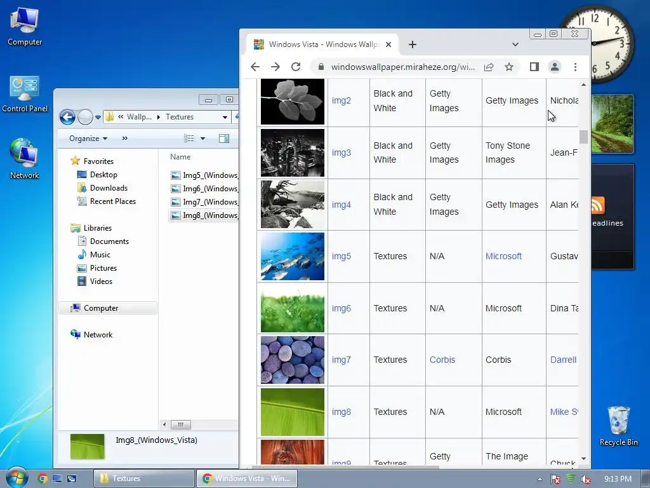Show more Explorer toolbar commands chevron
The image size is (650, 488).
point(125,138)
